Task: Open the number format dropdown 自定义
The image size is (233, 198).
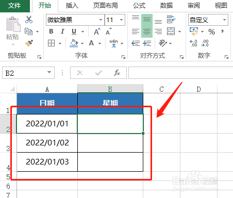Action: pos(224,20)
